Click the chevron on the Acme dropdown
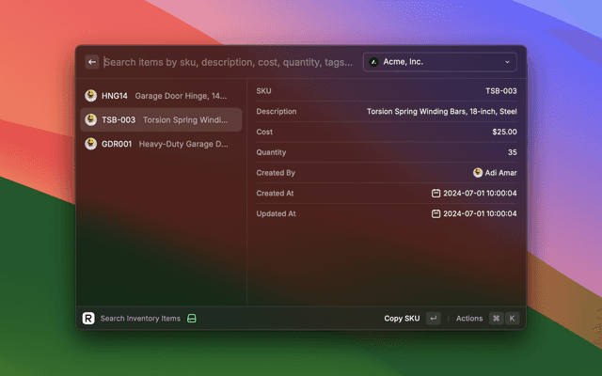The width and height of the screenshot is (602, 376). click(x=508, y=62)
